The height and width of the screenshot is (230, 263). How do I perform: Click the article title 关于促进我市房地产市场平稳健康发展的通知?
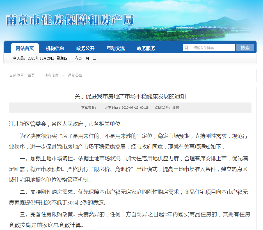130,97
